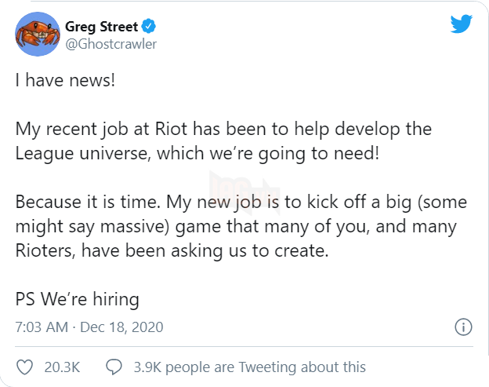Open the tweet info circle icon

(462, 327)
